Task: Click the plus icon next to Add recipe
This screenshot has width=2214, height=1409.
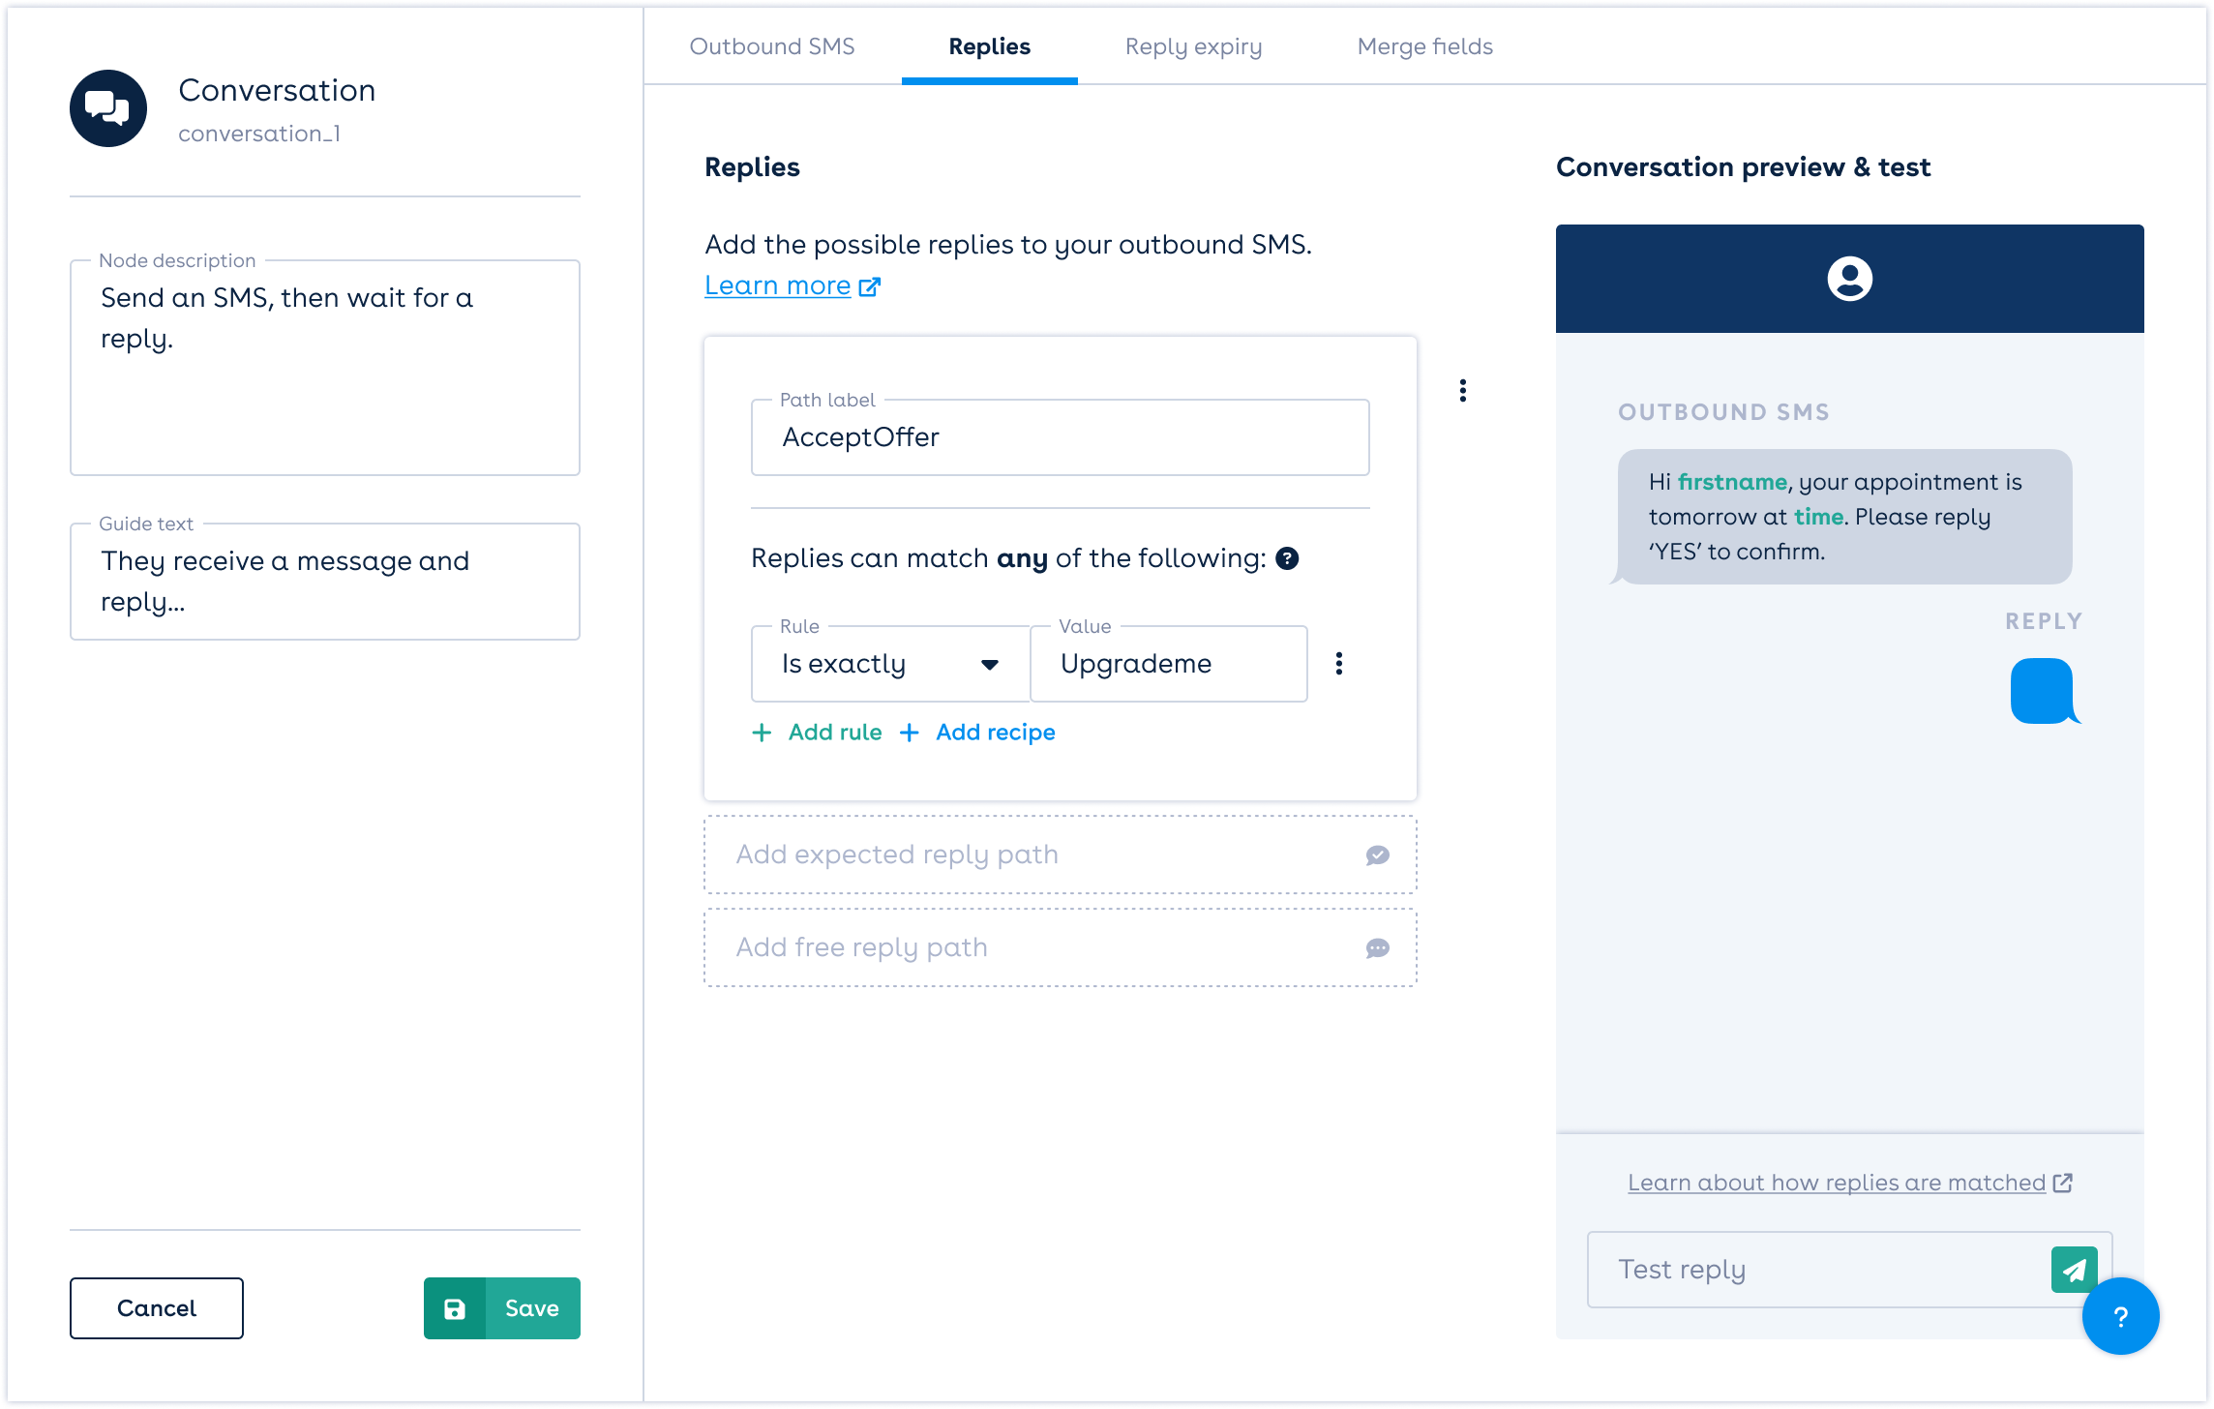Action: pyautogui.click(x=910, y=733)
